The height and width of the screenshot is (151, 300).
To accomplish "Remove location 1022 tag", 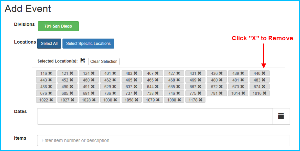I will (x=51, y=100).
